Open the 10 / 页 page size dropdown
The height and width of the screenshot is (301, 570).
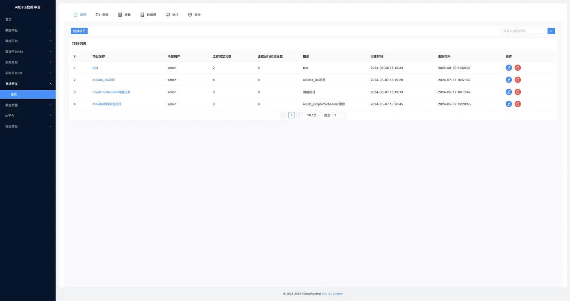(x=313, y=115)
